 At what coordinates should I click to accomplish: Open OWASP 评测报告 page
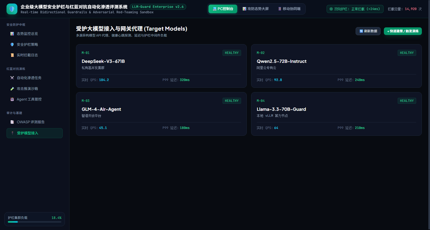coord(34,122)
